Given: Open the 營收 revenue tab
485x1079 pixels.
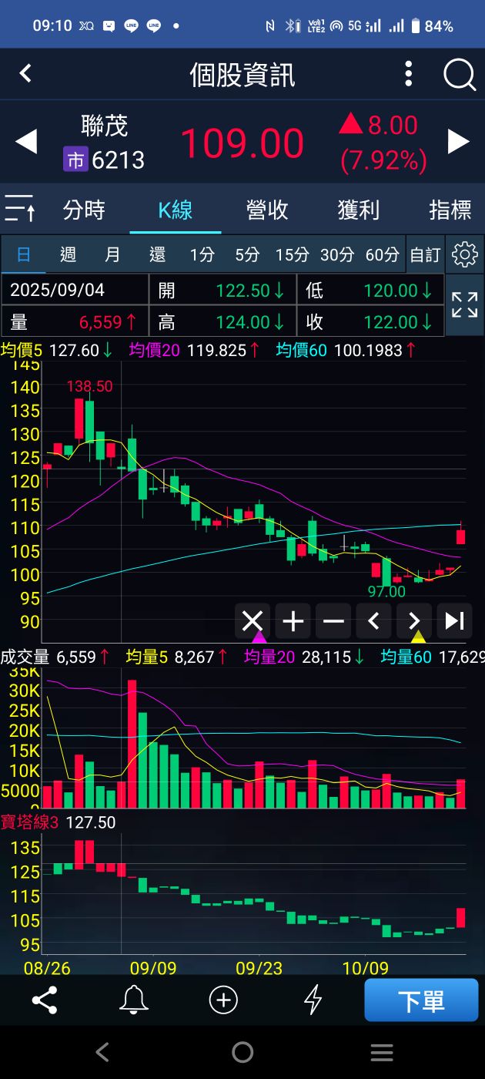Looking at the screenshot, I should tap(267, 210).
